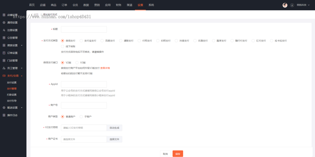Viewport: 315px width, 157px height.
Task: Select 随行付支付 payment type
Action: click(x=232, y=41)
